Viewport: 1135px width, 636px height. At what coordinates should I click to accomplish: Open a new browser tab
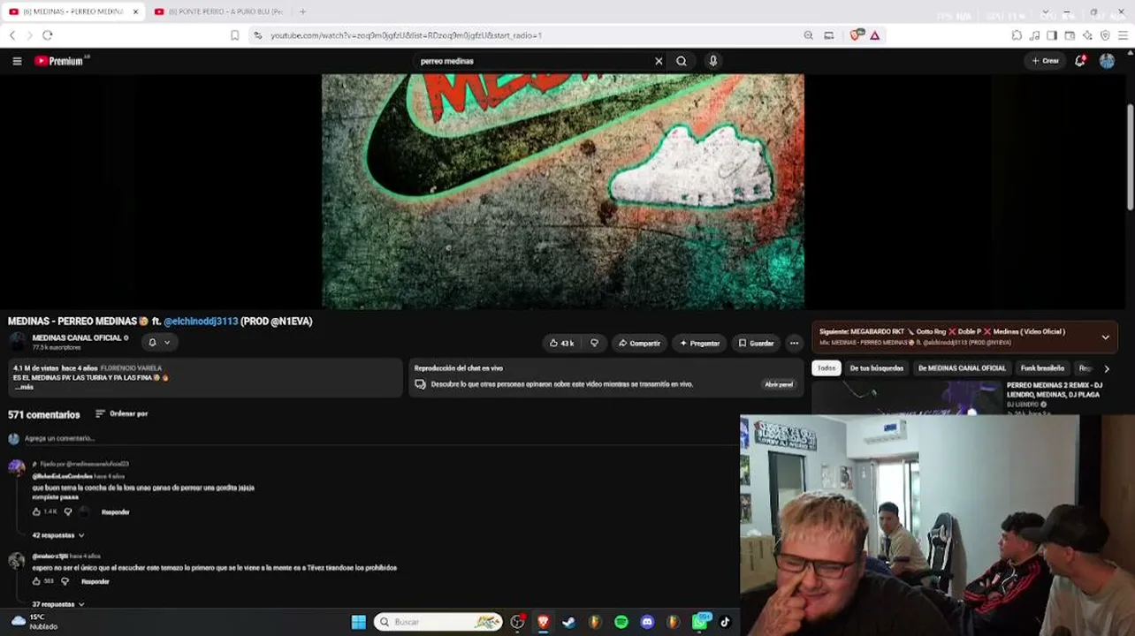click(302, 11)
